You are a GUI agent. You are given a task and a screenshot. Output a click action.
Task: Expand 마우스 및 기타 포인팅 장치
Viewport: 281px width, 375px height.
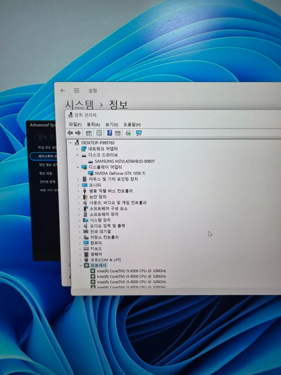(x=78, y=179)
